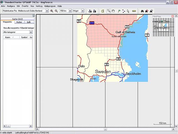This screenshot has height=134, width=178.
Task: Click the E14 road sign on map
Action: coord(92,23)
